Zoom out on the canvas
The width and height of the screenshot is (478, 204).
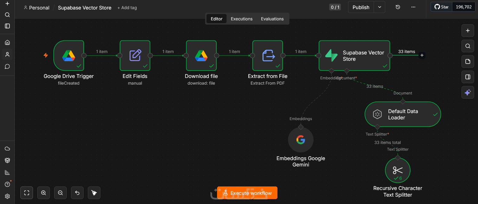[60, 193]
